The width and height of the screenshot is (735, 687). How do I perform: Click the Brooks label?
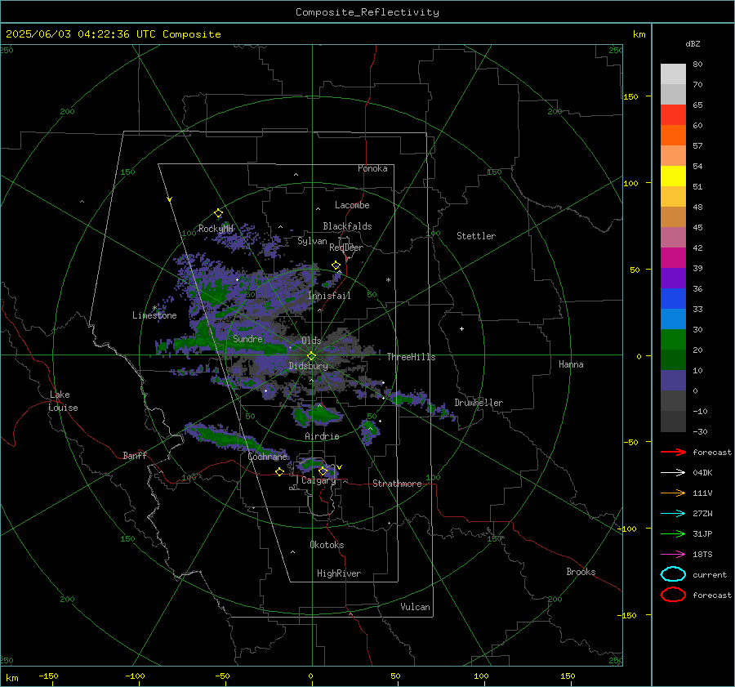(x=581, y=572)
